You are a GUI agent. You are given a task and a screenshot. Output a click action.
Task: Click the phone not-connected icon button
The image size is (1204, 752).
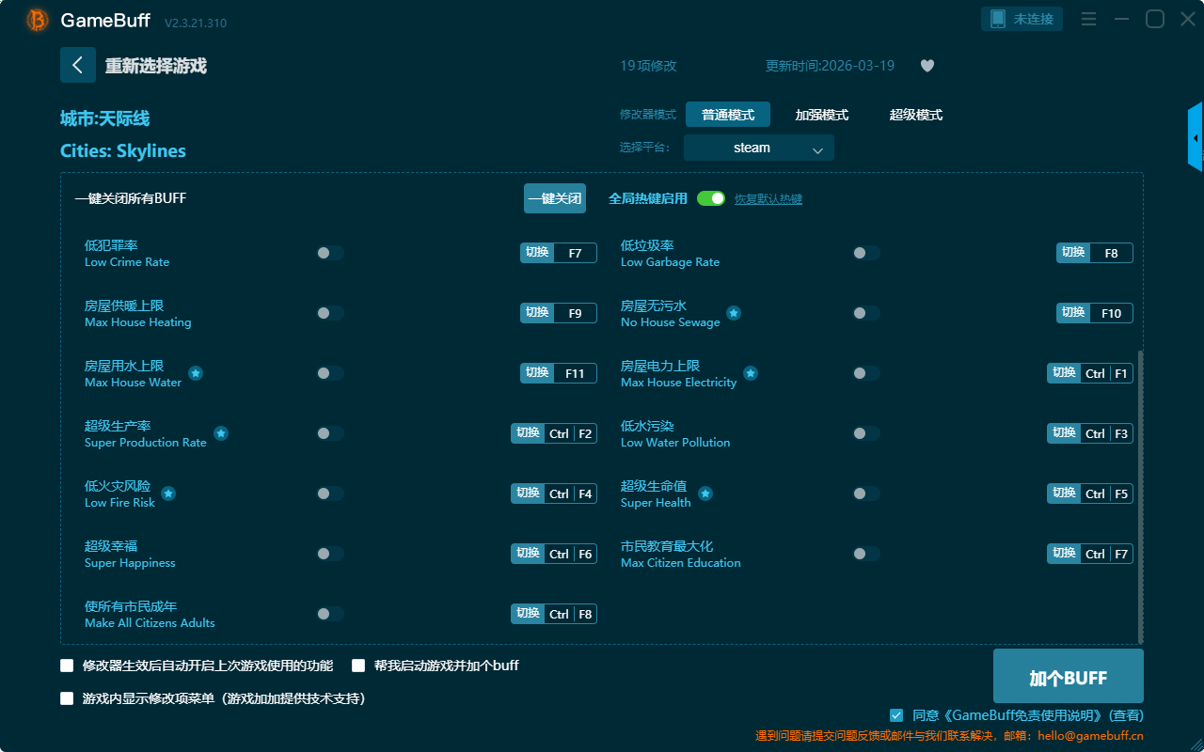point(1022,19)
